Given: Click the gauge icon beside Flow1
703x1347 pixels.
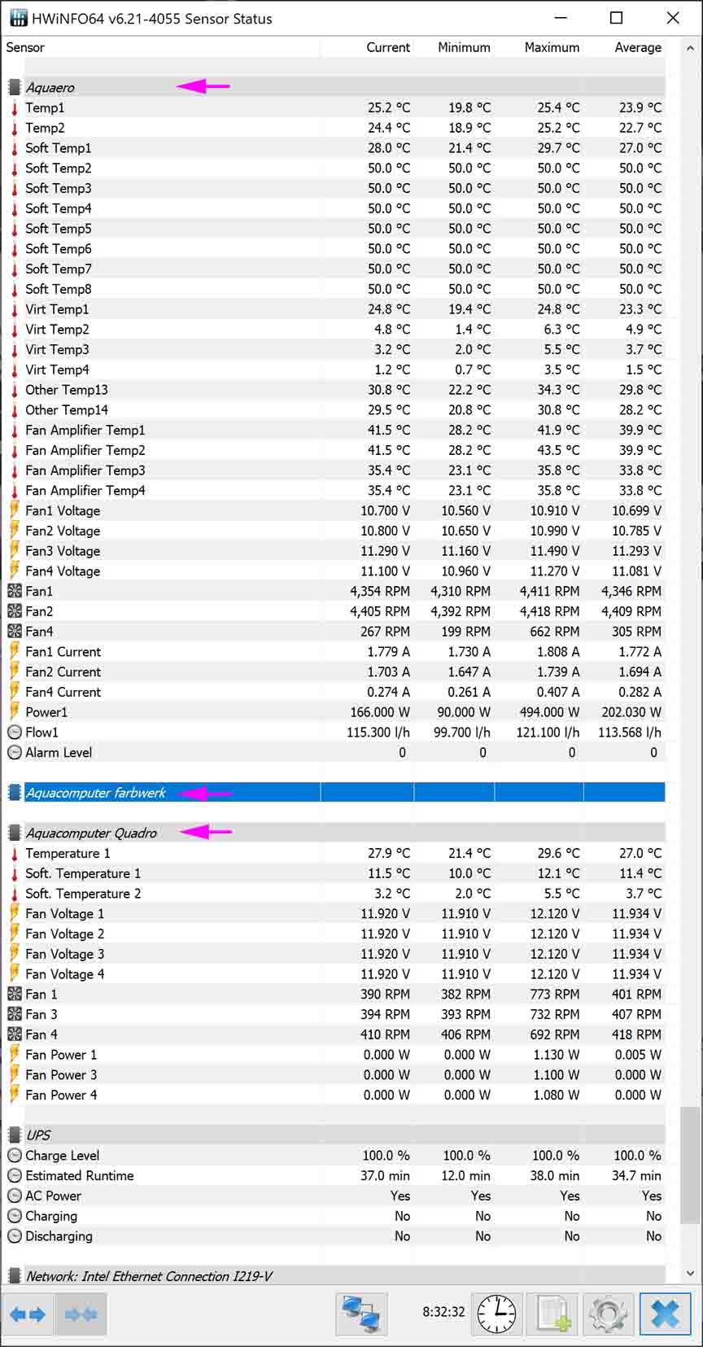Looking at the screenshot, I should 15,732.
